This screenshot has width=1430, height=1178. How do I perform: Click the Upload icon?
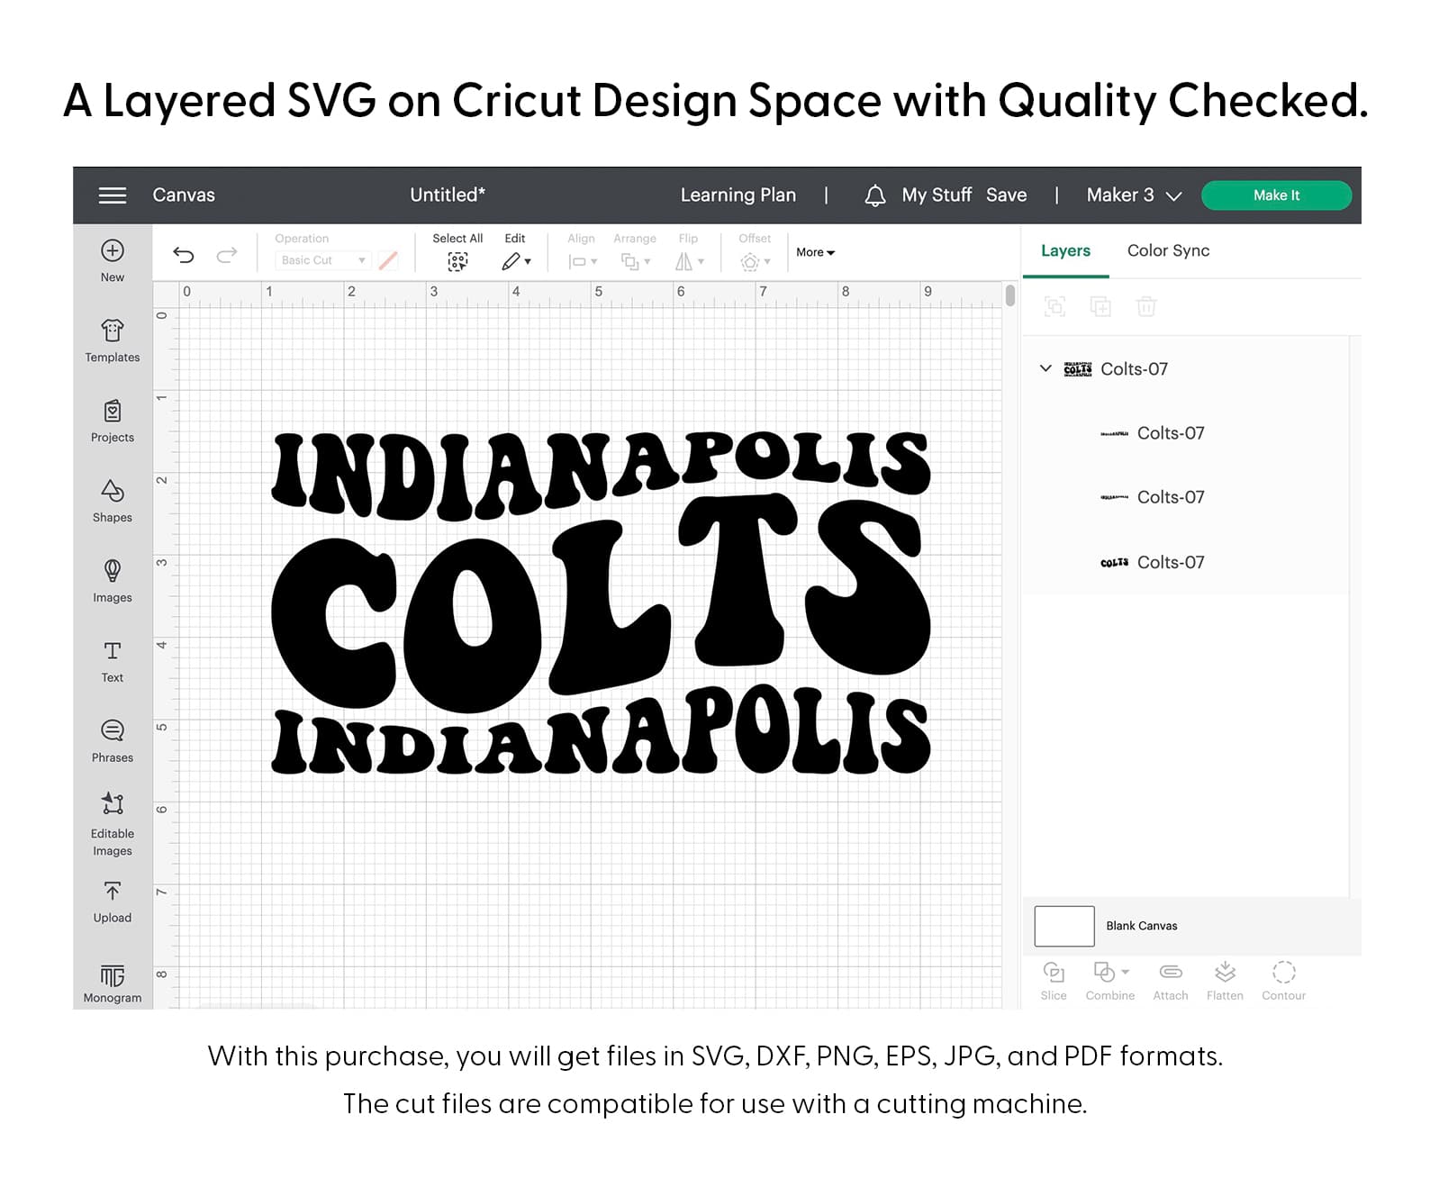113,892
